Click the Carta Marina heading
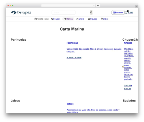Image resolution: width=144 pixels, height=122 pixels. pyautogui.click(x=72, y=29)
